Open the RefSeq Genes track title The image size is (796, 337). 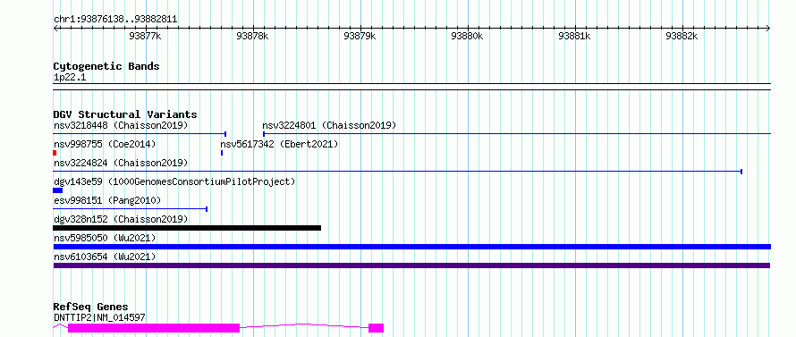coord(90,308)
